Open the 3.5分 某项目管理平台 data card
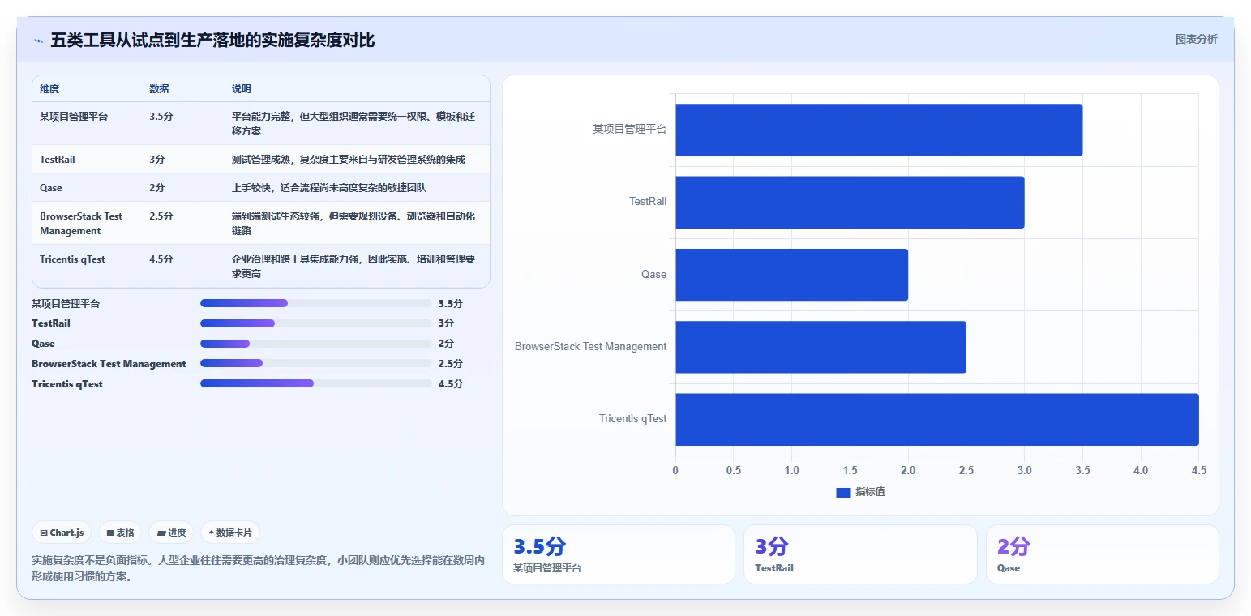This screenshot has width=1251, height=616. tap(619, 554)
